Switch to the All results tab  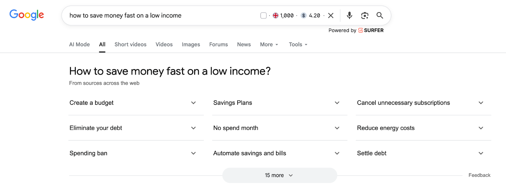pos(102,44)
